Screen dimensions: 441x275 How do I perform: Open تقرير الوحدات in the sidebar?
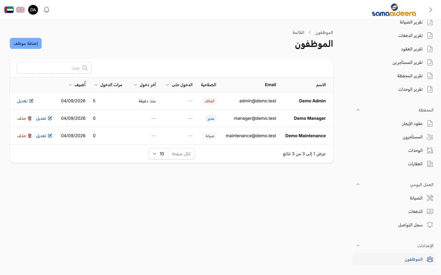pyautogui.click(x=394, y=89)
